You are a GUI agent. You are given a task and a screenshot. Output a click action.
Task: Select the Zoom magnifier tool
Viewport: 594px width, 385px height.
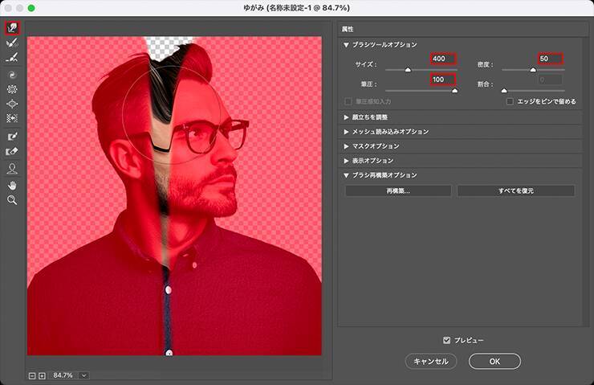[12, 199]
